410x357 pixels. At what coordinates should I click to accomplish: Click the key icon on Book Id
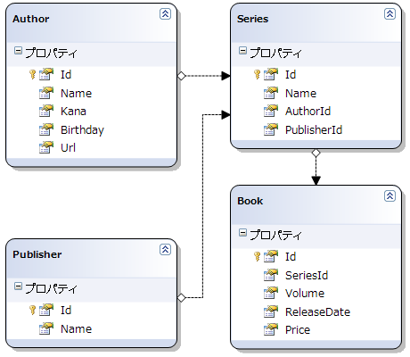[257, 256]
